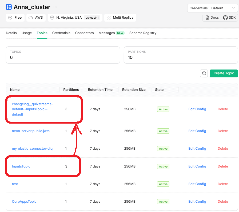
Task: Open the InputsTopic topic link
Action: tap(21, 166)
